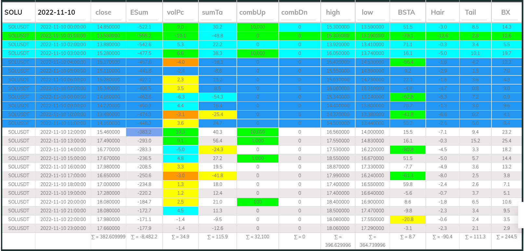This screenshot has width=524, height=251.
Task: Click the yellow sumTa cell -25.4
Action: pos(218,114)
